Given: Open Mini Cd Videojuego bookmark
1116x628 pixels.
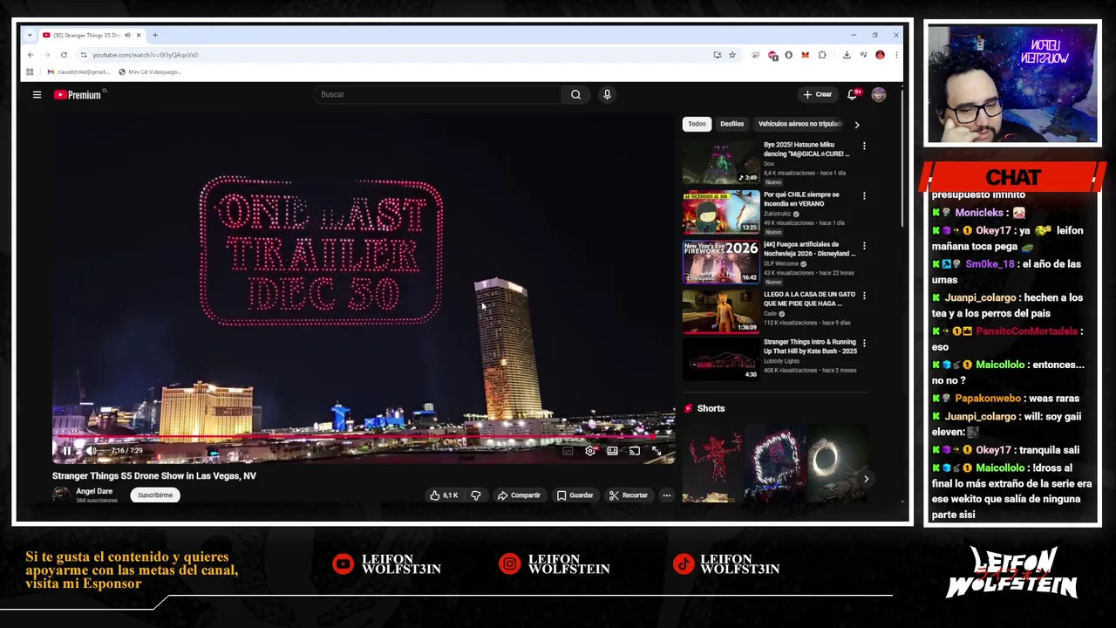Looking at the screenshot, I should pyautogui.click(x=150, y=72).
